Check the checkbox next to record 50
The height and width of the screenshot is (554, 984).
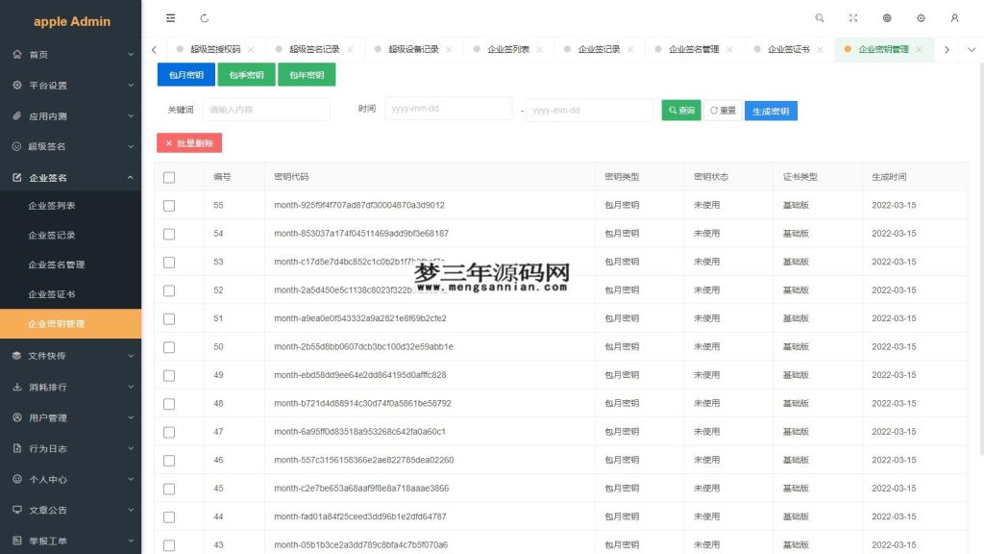pos(169,346)
